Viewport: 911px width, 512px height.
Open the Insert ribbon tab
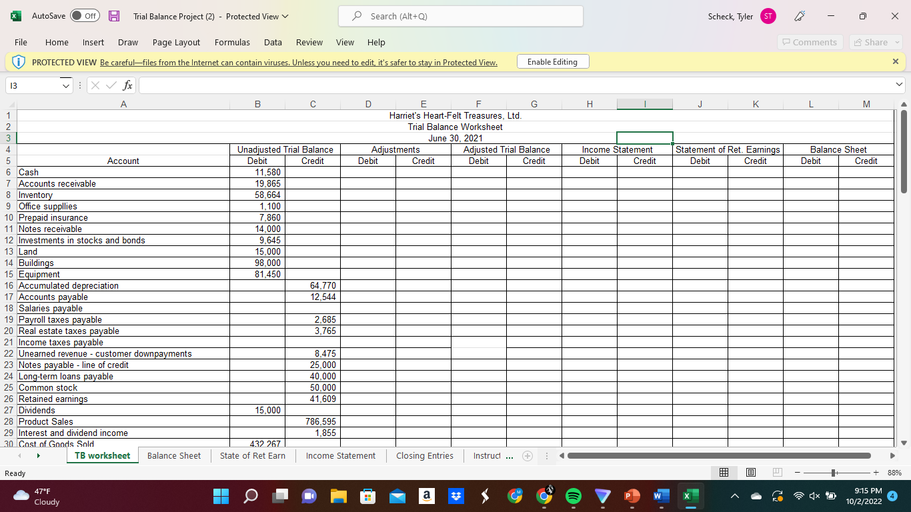coord(93,42)
